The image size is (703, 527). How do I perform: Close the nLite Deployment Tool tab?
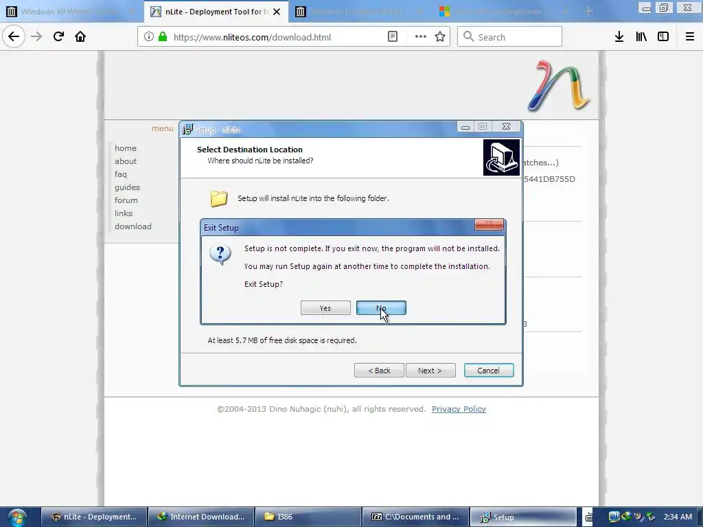click(x=277, y=12)
